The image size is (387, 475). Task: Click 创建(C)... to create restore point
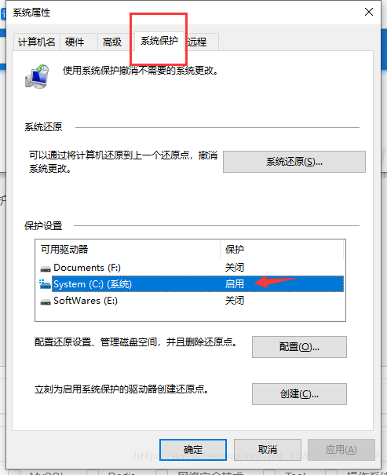tap(299, 394)
